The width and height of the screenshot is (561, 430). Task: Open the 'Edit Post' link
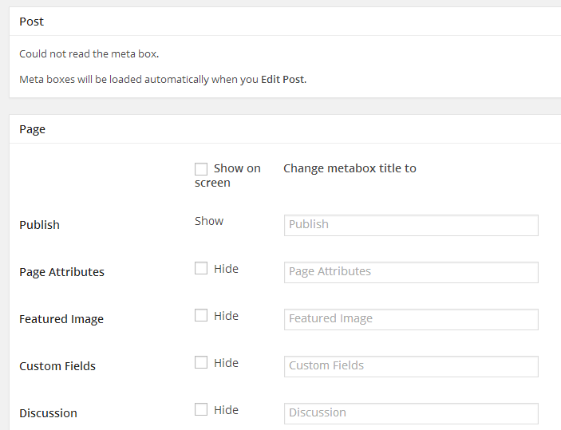283,80
